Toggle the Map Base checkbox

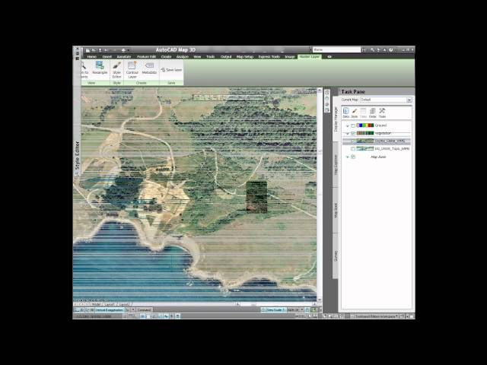click(353, 157)
